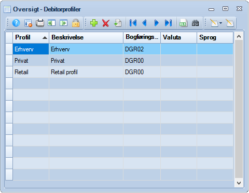The width and height of the screenshot is (249, 193).
Task: Click the scrollbar up arrow
Action: pyautogui.click(x=239, y=36)
